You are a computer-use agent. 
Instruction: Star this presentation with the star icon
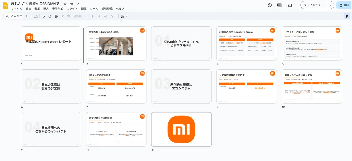point(65,4)
